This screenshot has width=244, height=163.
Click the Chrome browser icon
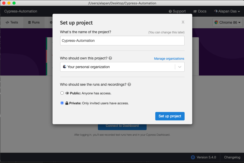(x=216, y=22)
